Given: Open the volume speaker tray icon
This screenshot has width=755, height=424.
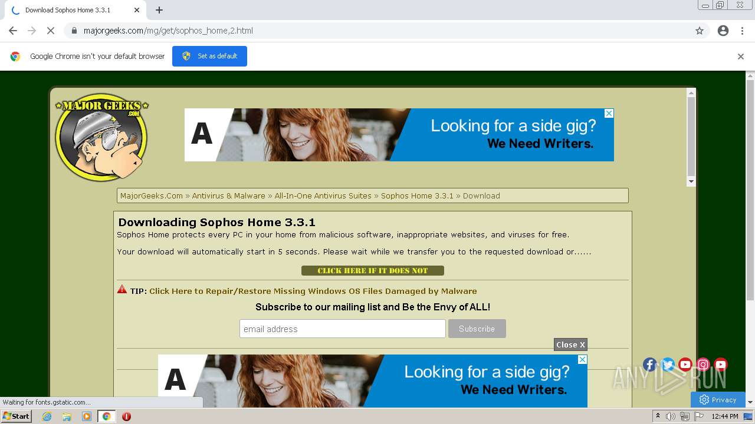Looking at the screenshot, I should pyautogui.click(x=671, y=416).
